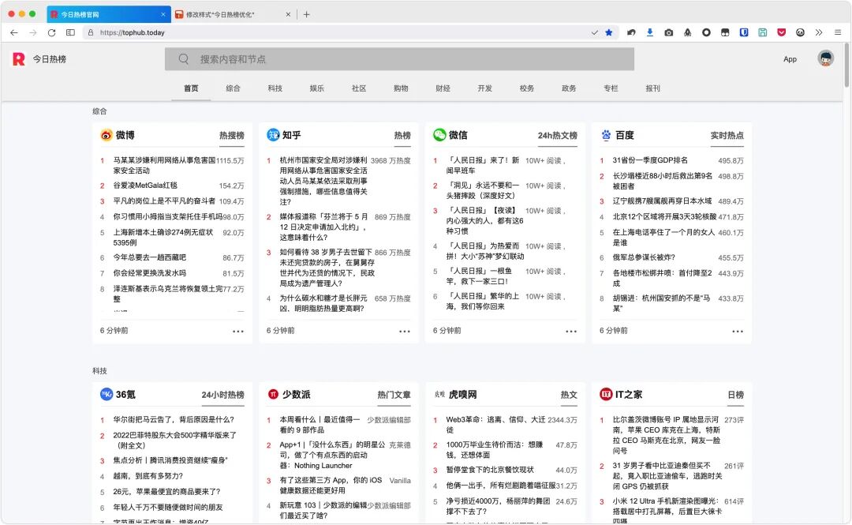
Task: Open 华尔街把马云告了 36氪 entry
Action: pyautogui.click(x=174, y=419)
